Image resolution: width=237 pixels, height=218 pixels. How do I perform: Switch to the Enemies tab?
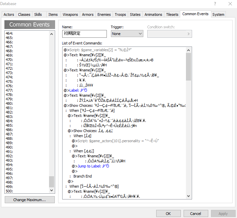[104, 14]
